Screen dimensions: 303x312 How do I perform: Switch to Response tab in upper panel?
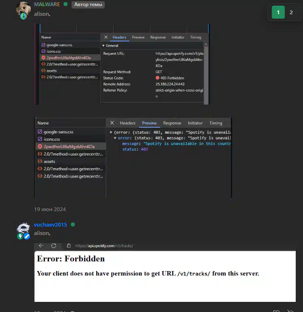click(x=158, y=37)
